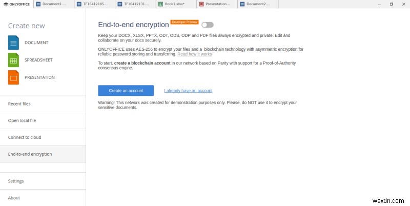Click the Document2 tab's document icon
410x206 pixels.
point(242,4)
